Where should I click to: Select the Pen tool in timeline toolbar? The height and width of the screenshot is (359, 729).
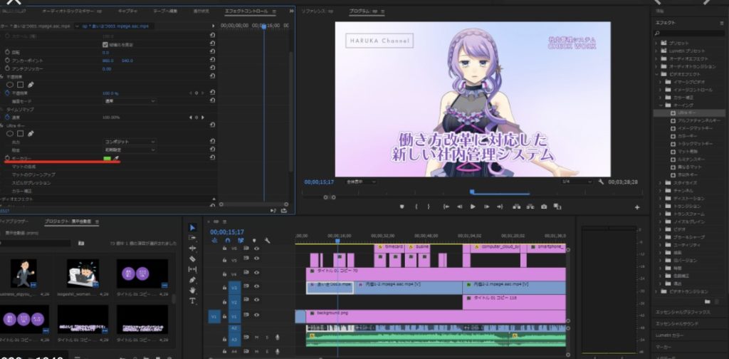tap(192, 280)
